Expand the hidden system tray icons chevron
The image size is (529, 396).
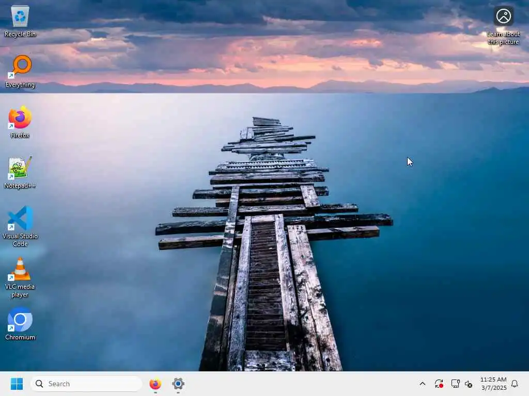point(423,384)
